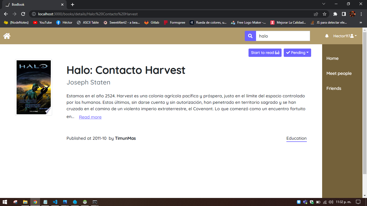Image resolution: width=367 pixels, height=206 pixels.
Task: Open the Hector117 user dropdown
Action: pyautogui.click(x=345, y=36)
